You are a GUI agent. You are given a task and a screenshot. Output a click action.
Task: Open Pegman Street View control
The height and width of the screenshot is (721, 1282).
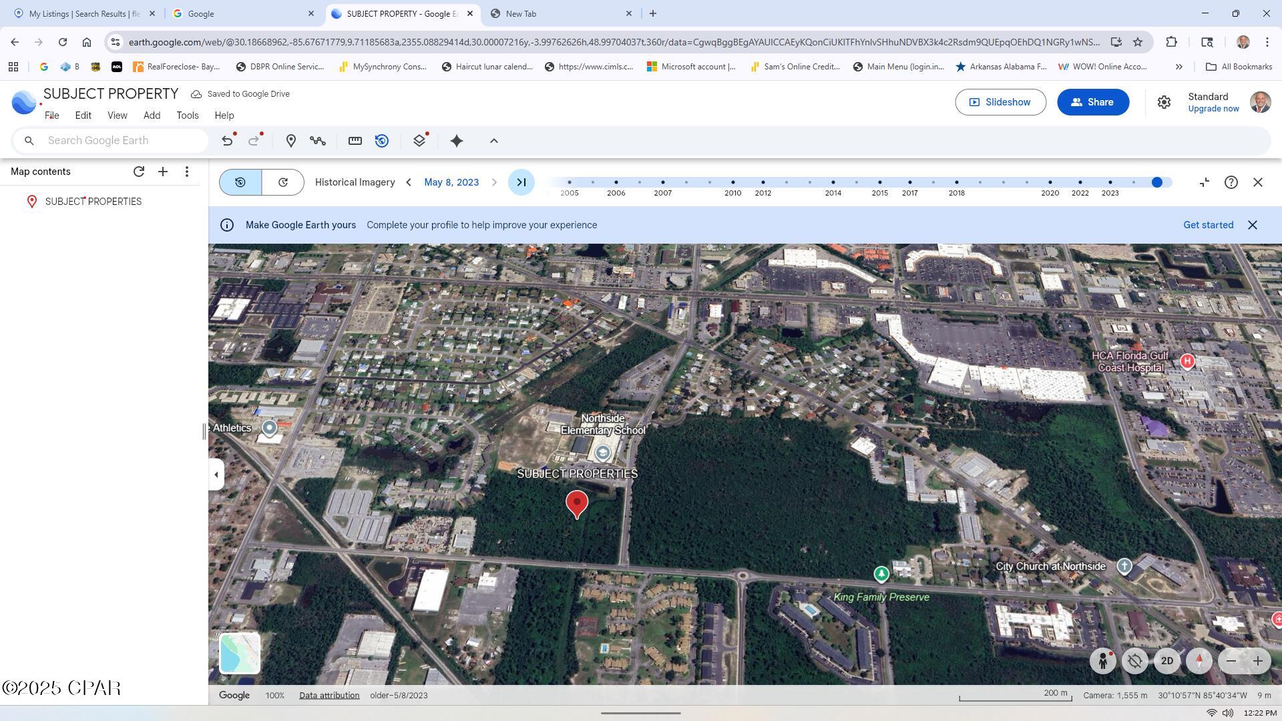pyautogui.click(x=1103, y=661)
